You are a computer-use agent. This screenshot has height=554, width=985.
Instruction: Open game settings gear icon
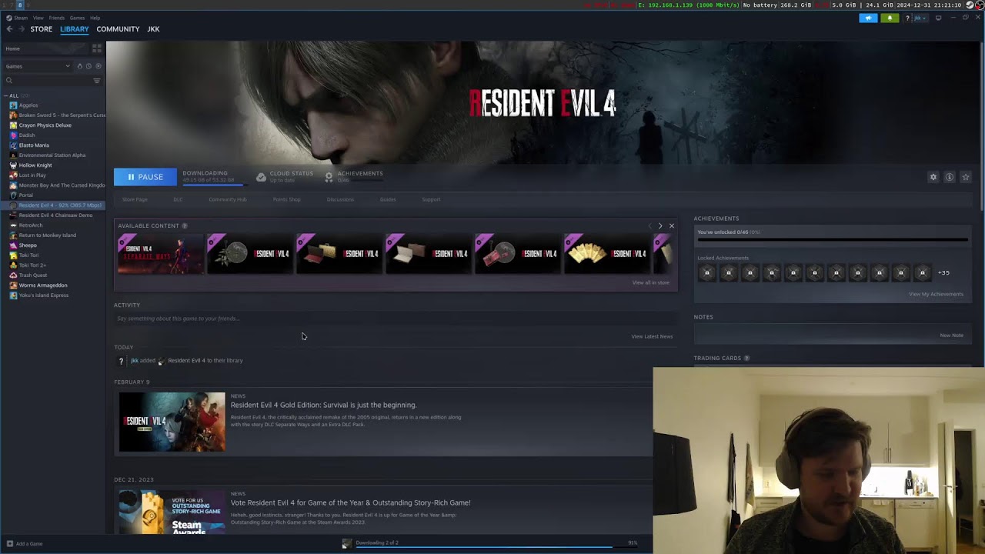click(x=933, y=177)
